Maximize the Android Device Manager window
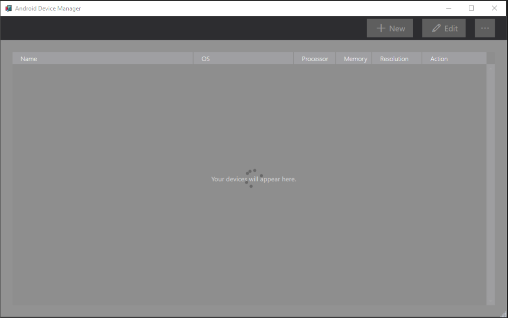 point(471,8)
